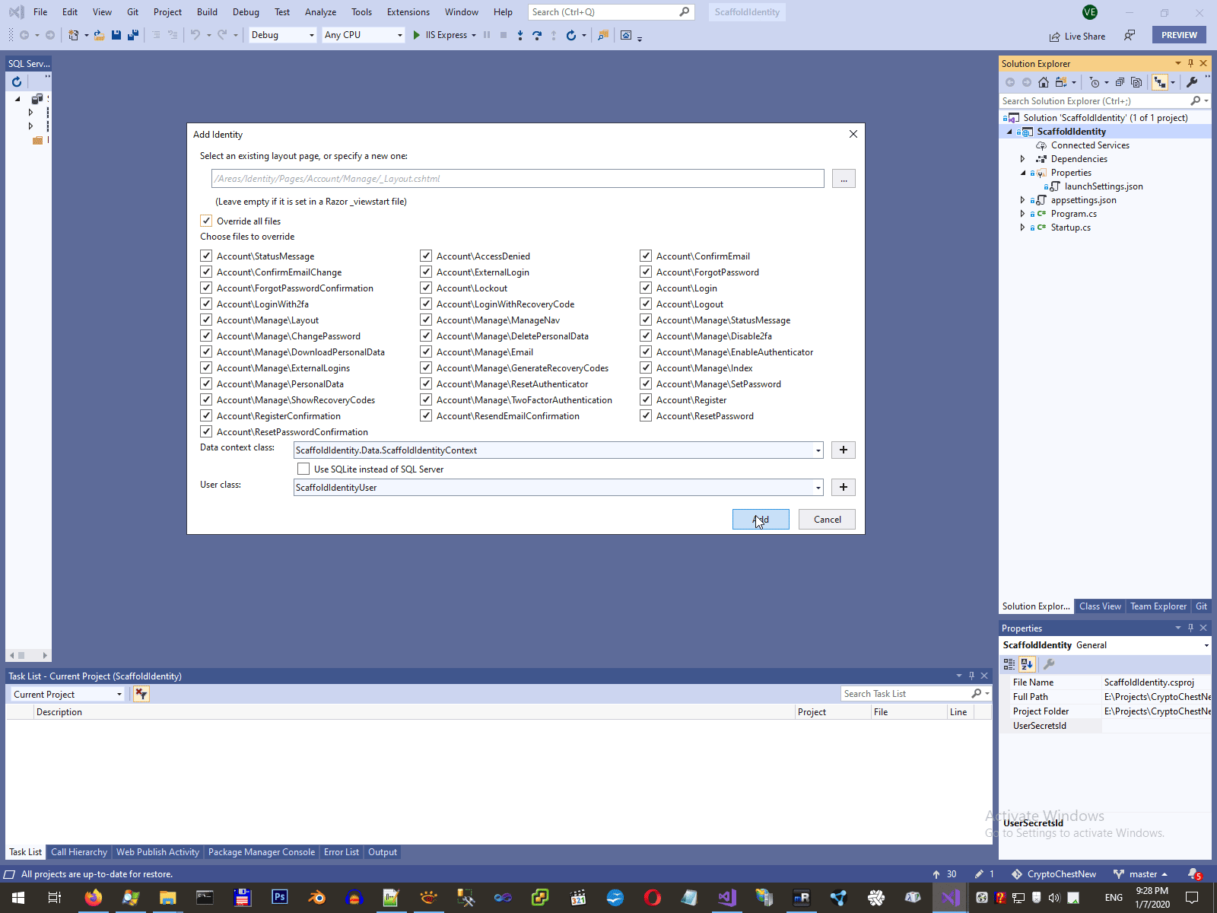
Task: Open the User class dropdown
Action: point(818,488)
